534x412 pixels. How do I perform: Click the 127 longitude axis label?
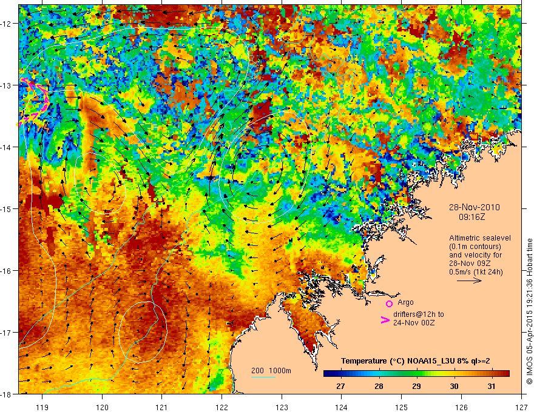[521, 407]
